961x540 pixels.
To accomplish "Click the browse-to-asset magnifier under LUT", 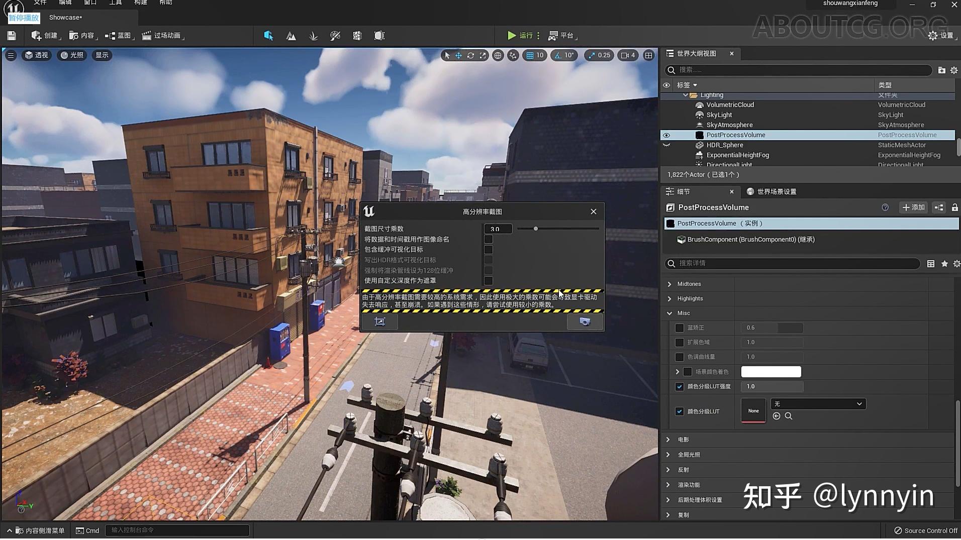I will (x=789, y=416).
